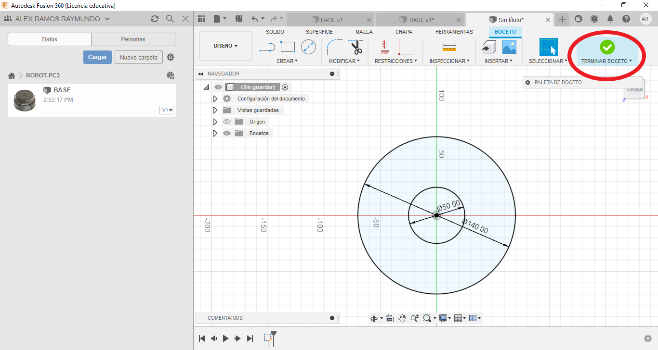Open the Personas tab in data panel

pos(133,39)
